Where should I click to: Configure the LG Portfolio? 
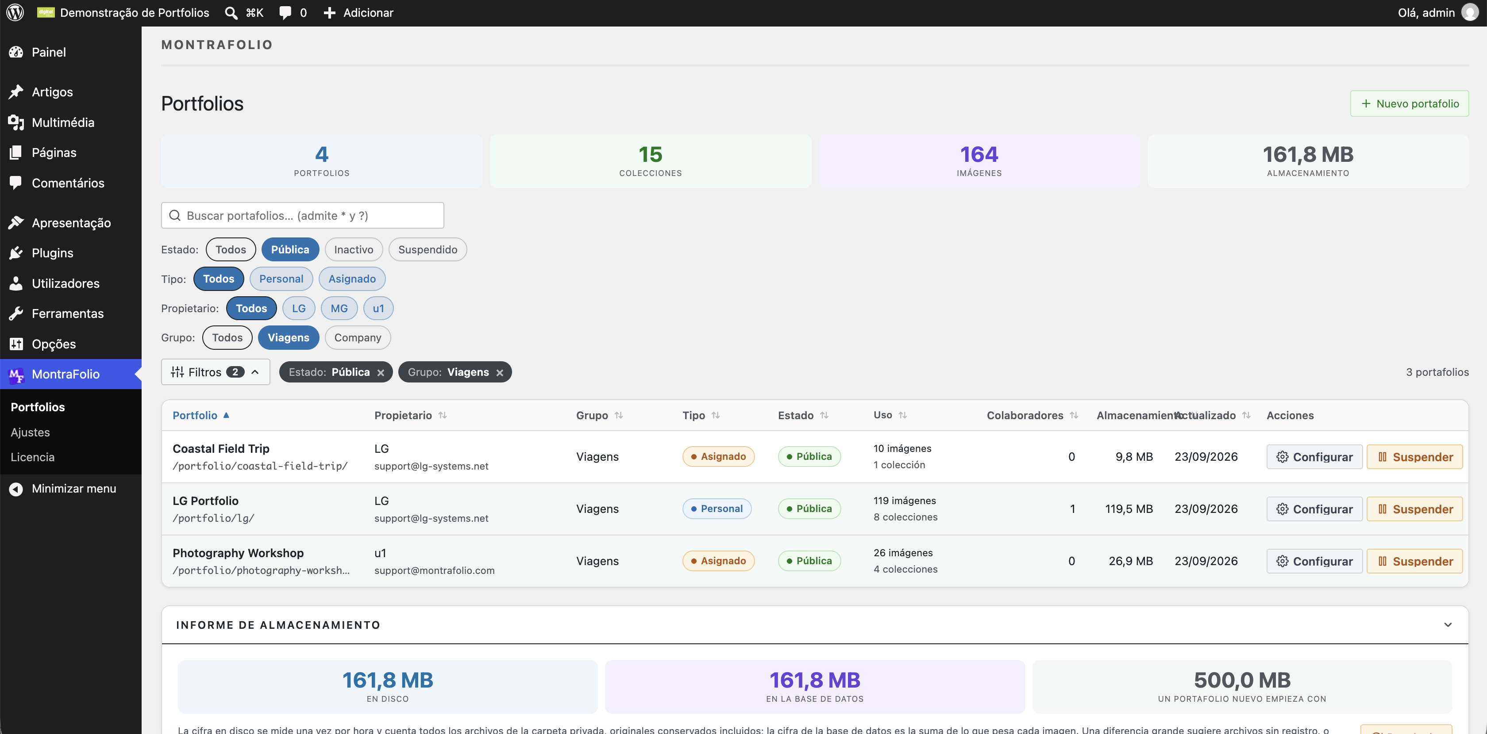coord(1314,509)
